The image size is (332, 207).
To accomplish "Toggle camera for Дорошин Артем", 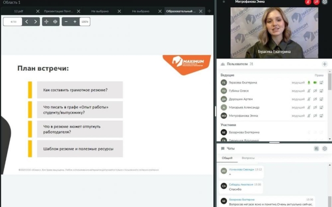I will [315, 99].
